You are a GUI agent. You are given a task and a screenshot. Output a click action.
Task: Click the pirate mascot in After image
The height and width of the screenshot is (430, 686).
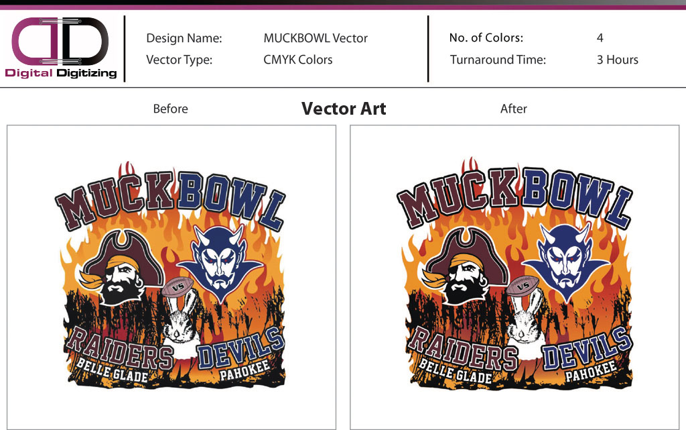point(465,266)
